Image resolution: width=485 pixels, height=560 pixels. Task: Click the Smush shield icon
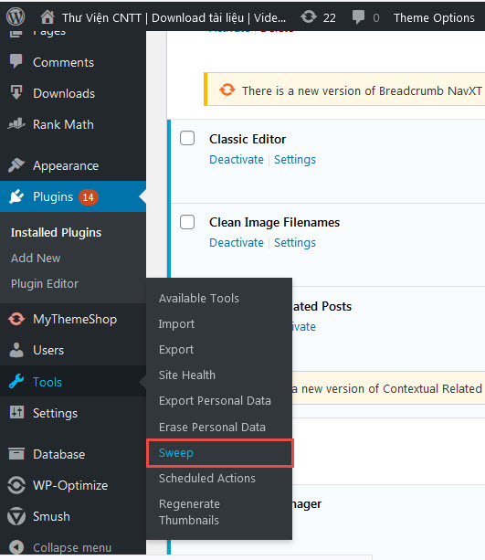16,516
